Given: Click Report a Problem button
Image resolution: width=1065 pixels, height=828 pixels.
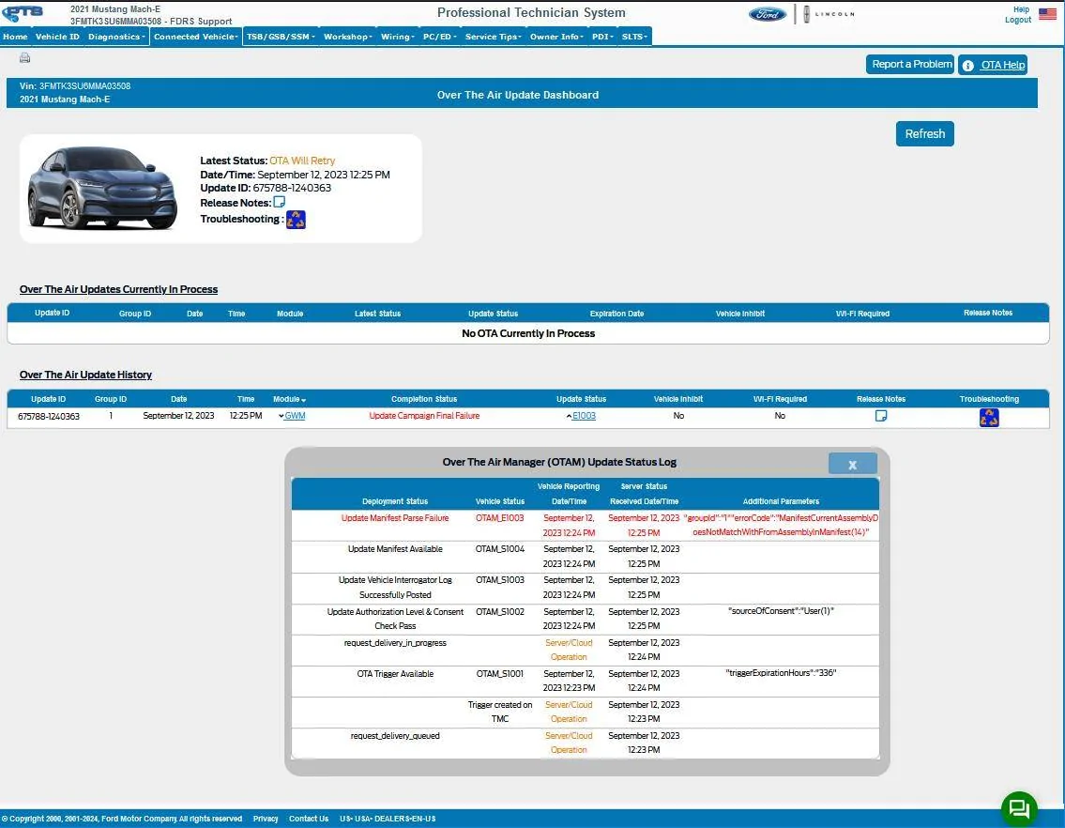Looking at the screenshot, I should 910,64.
